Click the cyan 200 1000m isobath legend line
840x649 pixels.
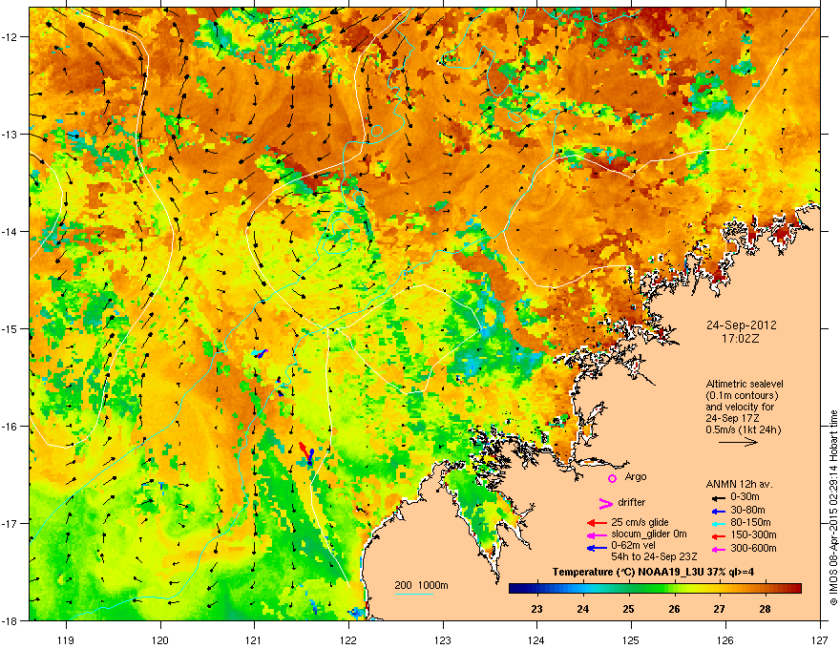[x=413, y=594]
